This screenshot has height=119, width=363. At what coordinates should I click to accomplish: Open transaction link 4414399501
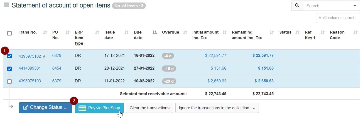click(30, 69)
